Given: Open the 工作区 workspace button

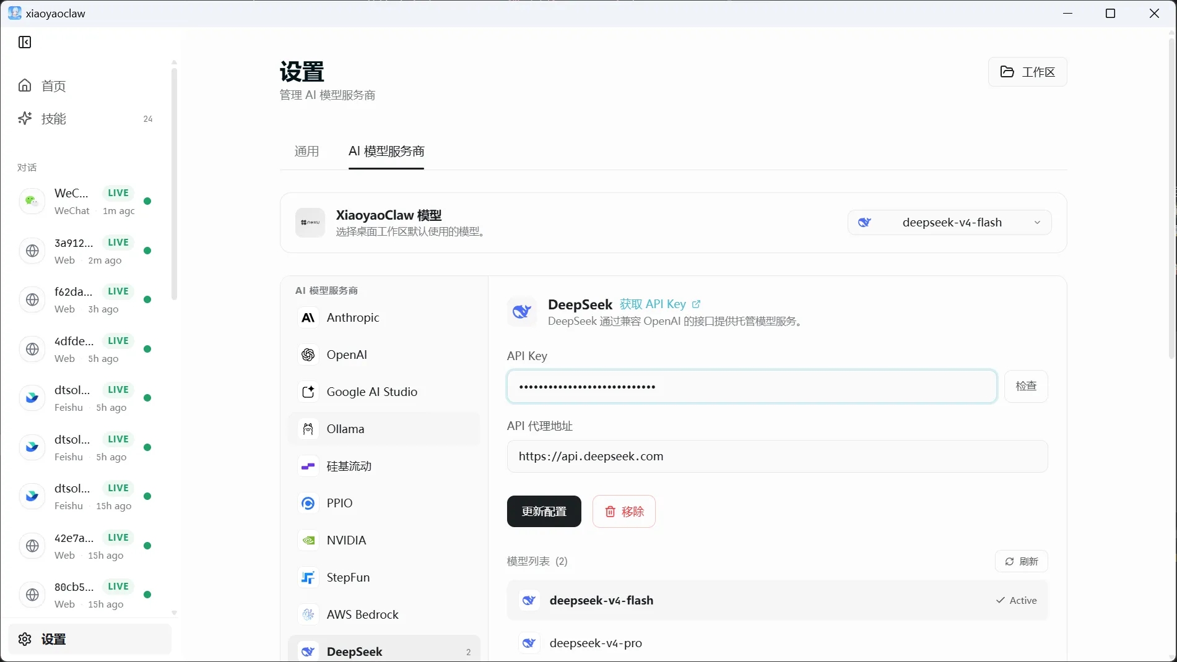Looking at the screenshot, I should click(1028, 72).
